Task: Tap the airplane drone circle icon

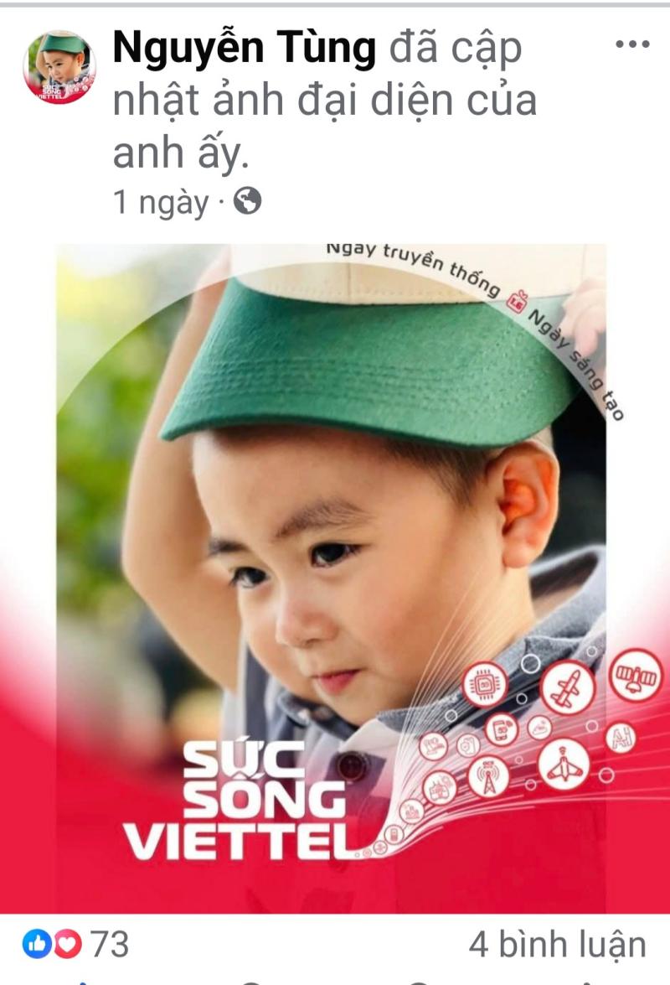Action: [564, 765]
